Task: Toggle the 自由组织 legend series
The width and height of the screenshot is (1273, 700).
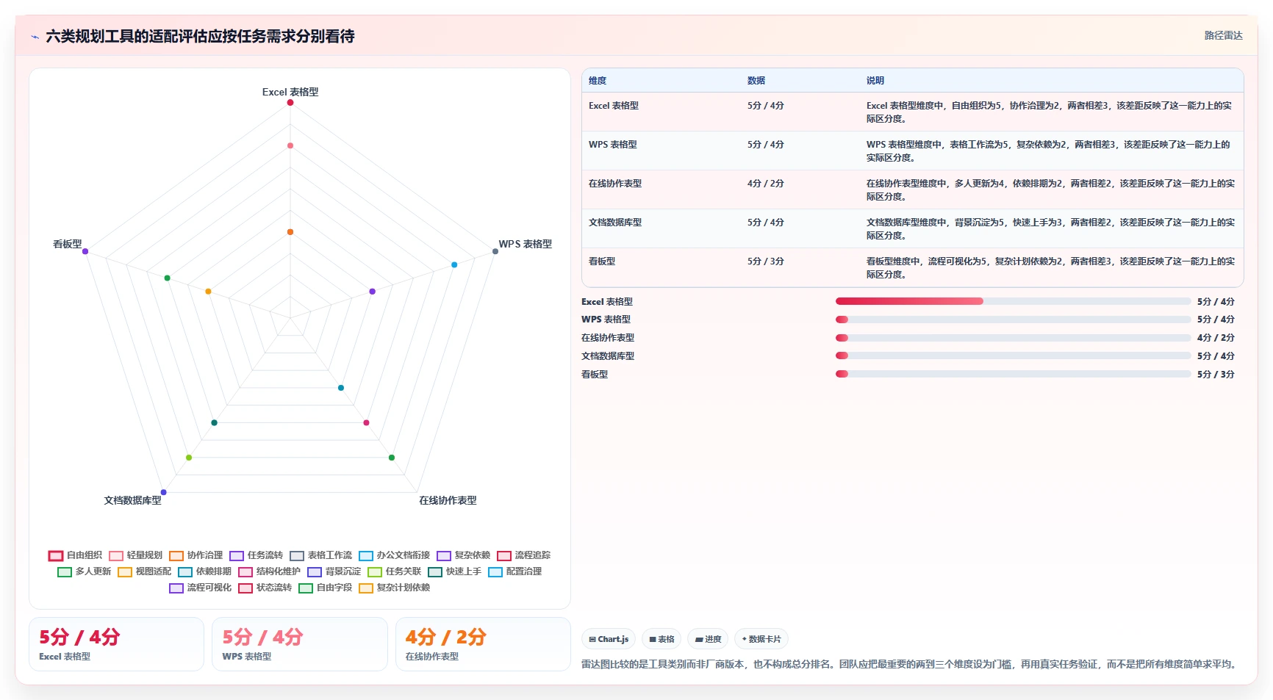Action: tap(75, 555)
